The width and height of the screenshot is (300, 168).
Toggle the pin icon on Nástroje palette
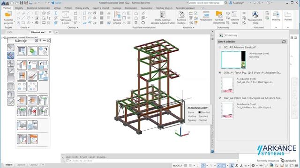point(40,41)
